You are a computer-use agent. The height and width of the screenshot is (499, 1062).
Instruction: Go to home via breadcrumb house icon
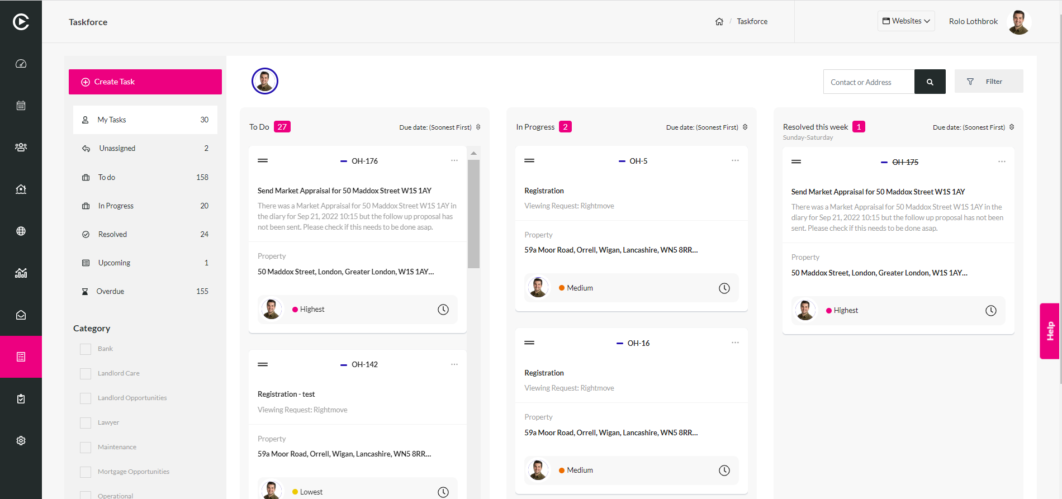(719, 22)
